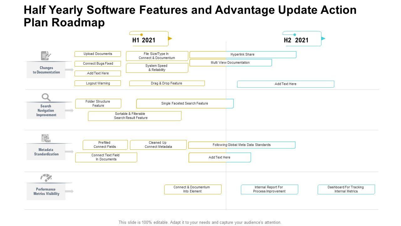Screen dimensions: 401x226
Task: Click the Performance Metrics Visibility category label
Action: coord(46,191)
